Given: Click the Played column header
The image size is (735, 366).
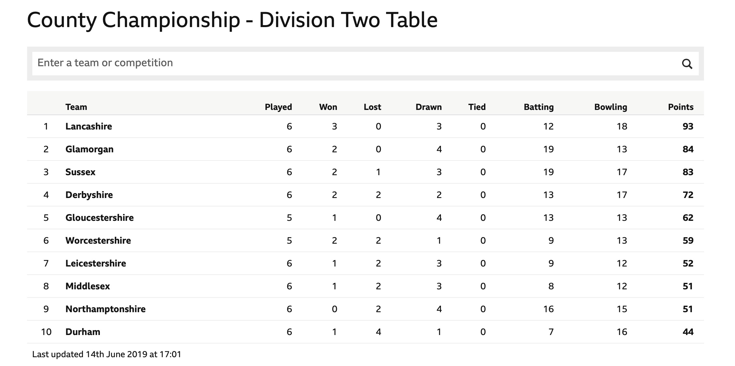Looking at the screenshot, I should click(278, 107).
